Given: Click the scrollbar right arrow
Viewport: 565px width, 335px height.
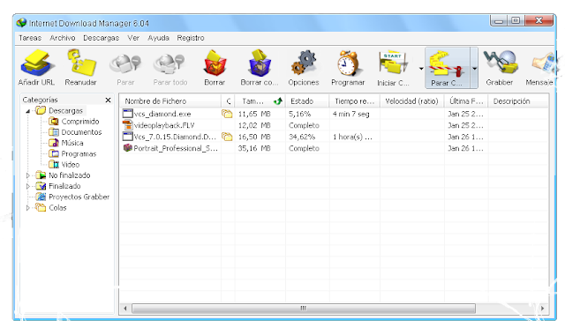Looking at the screenshot, I should 542,309.
